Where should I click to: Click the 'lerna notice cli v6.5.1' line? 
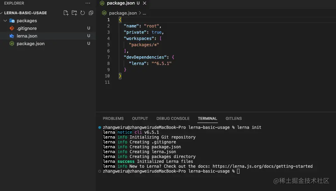[131, 132]
